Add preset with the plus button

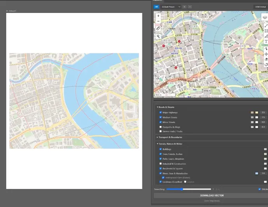pos(184,7)
